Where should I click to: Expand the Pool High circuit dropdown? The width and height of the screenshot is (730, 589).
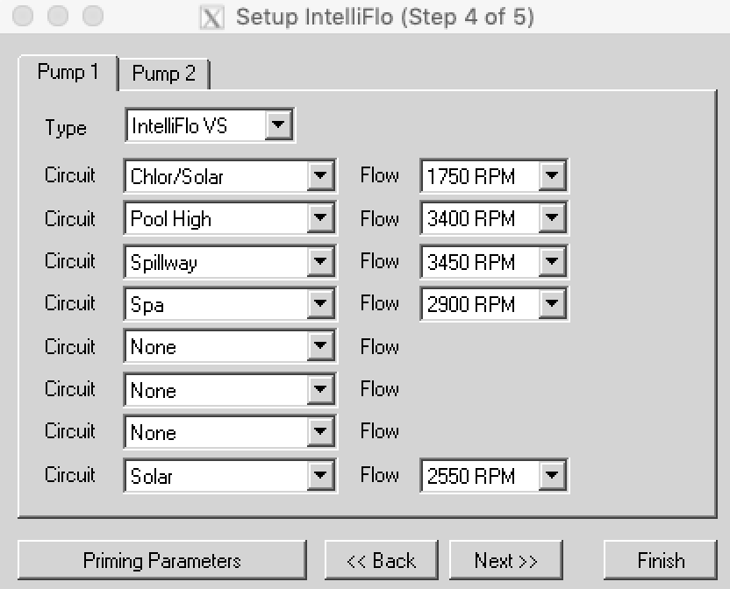point(320,218)
